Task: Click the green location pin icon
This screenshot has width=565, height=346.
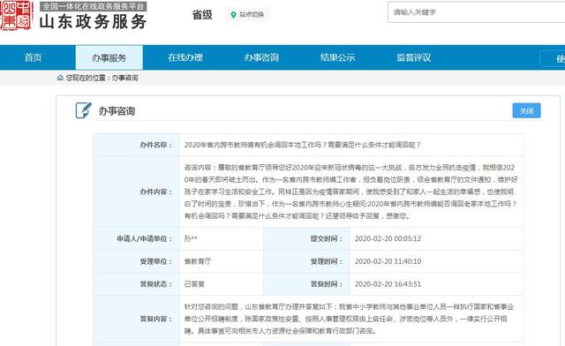Action: pyautogui.click(x=233, y=15)
